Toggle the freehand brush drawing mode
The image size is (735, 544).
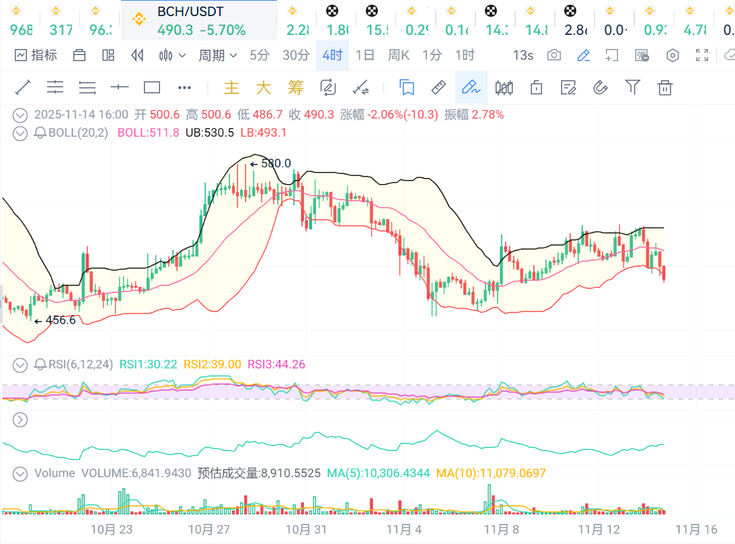(x=471, y=87)
